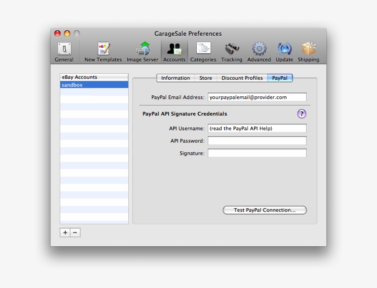The height and width of the screenshot is (288, 377).
Task: Focus the PayPal Email Address field
Action: (257, 97)
